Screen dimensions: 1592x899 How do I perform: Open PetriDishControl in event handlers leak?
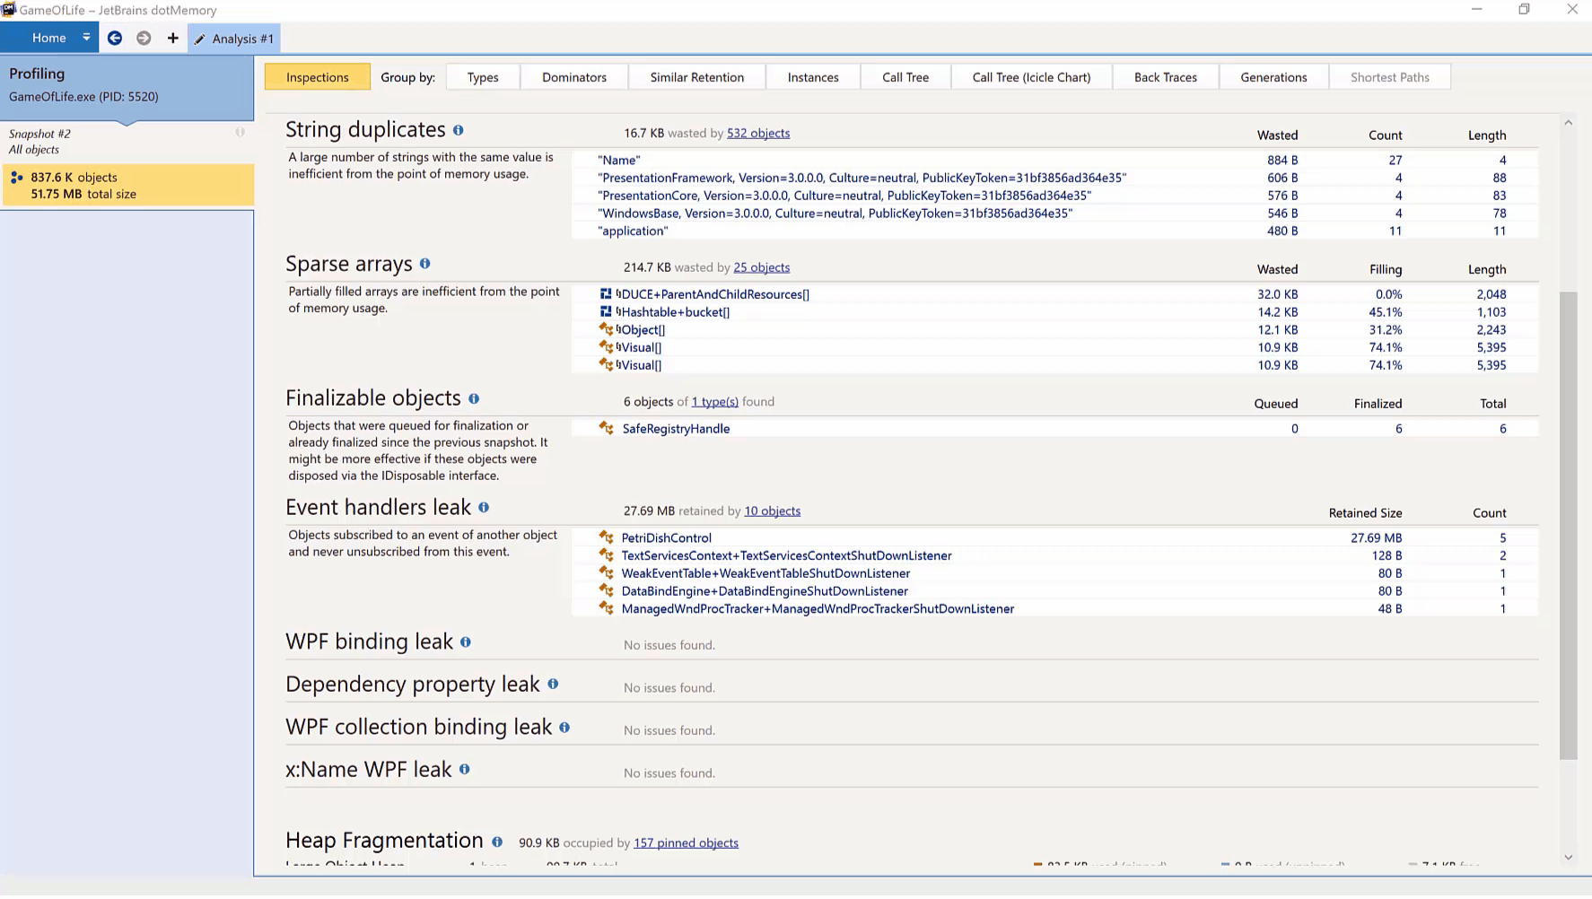click(666, 537)
